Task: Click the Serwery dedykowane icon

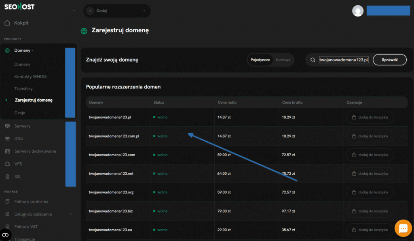Action: click(x=7, y=151)
